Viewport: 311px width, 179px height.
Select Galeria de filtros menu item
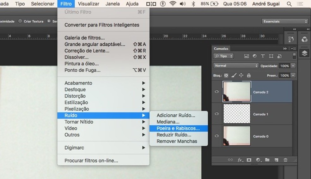tap(103, 38)
